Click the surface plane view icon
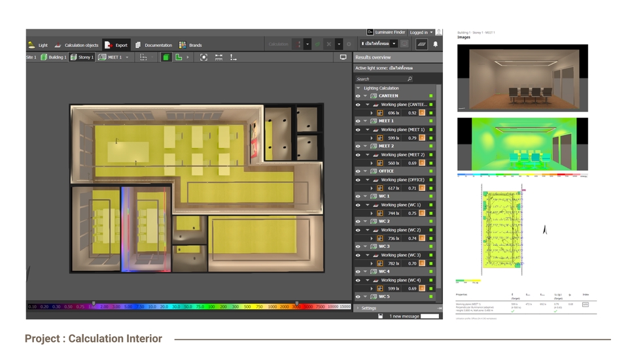The width and height of the screenshot is (628, 353). 421,44
